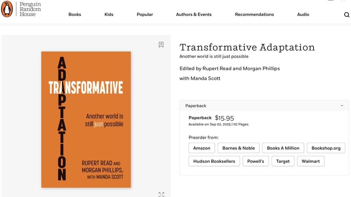Collapse the Paperback section using the minus icon

342,106
